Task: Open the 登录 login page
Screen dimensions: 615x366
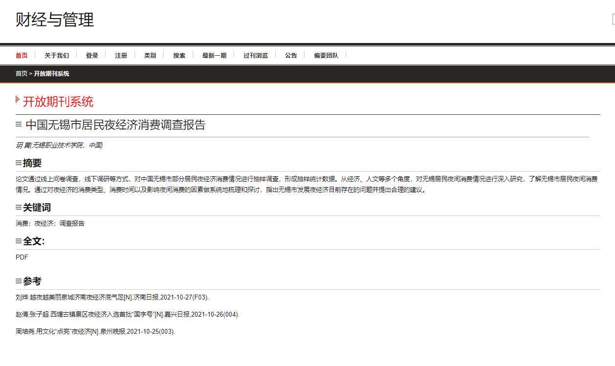Action: tap(92, 55)
